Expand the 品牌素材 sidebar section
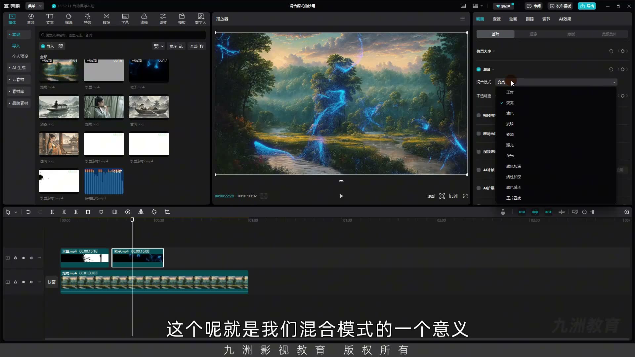Image resolution: width=635 pixels, height=357 pixels. [19, 103]
